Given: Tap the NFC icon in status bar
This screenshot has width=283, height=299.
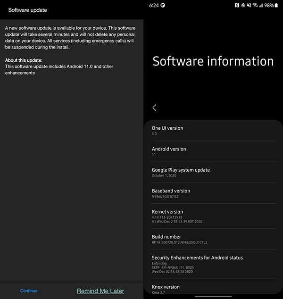Looking at the screenshot, I should pos(237,5).
